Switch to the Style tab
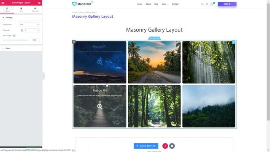This screenshot has height=152, width=270. 21,9
